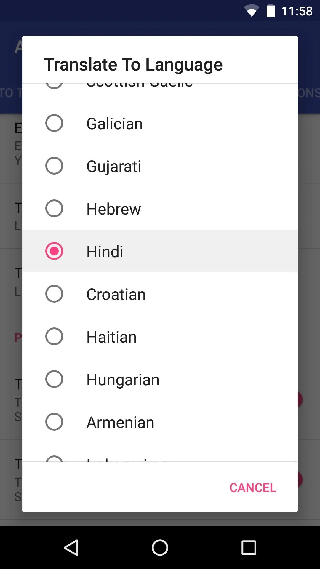Image resolution: width=320 pixels, height=569 pixels.
Task: Tap the partially visible Scottish Gaelic option
Action: click(140, 86)
